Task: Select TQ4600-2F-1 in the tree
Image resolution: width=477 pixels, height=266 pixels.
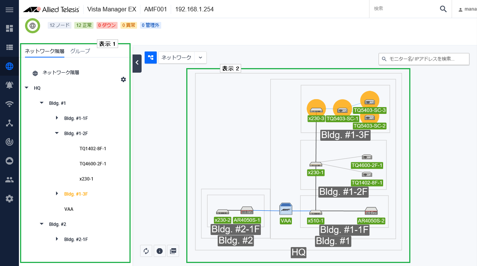Action: pos(93,164)
